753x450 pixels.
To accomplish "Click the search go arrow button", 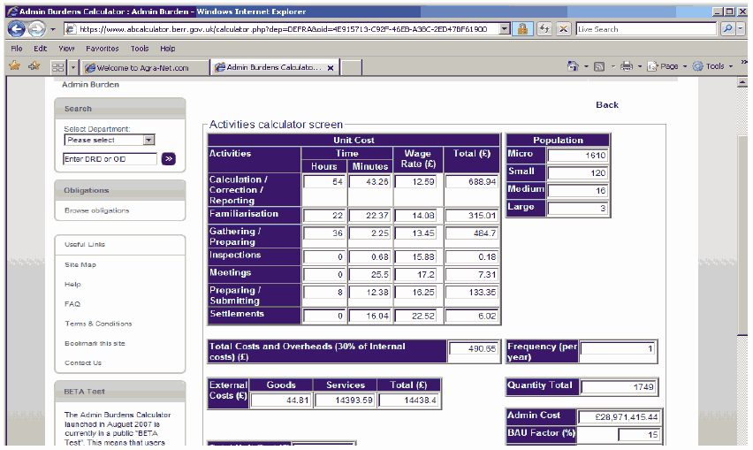I will pyautogui.click(x=169, y=158).
